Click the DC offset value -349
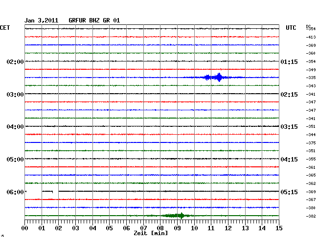318x241 pixels. (311, 70)
